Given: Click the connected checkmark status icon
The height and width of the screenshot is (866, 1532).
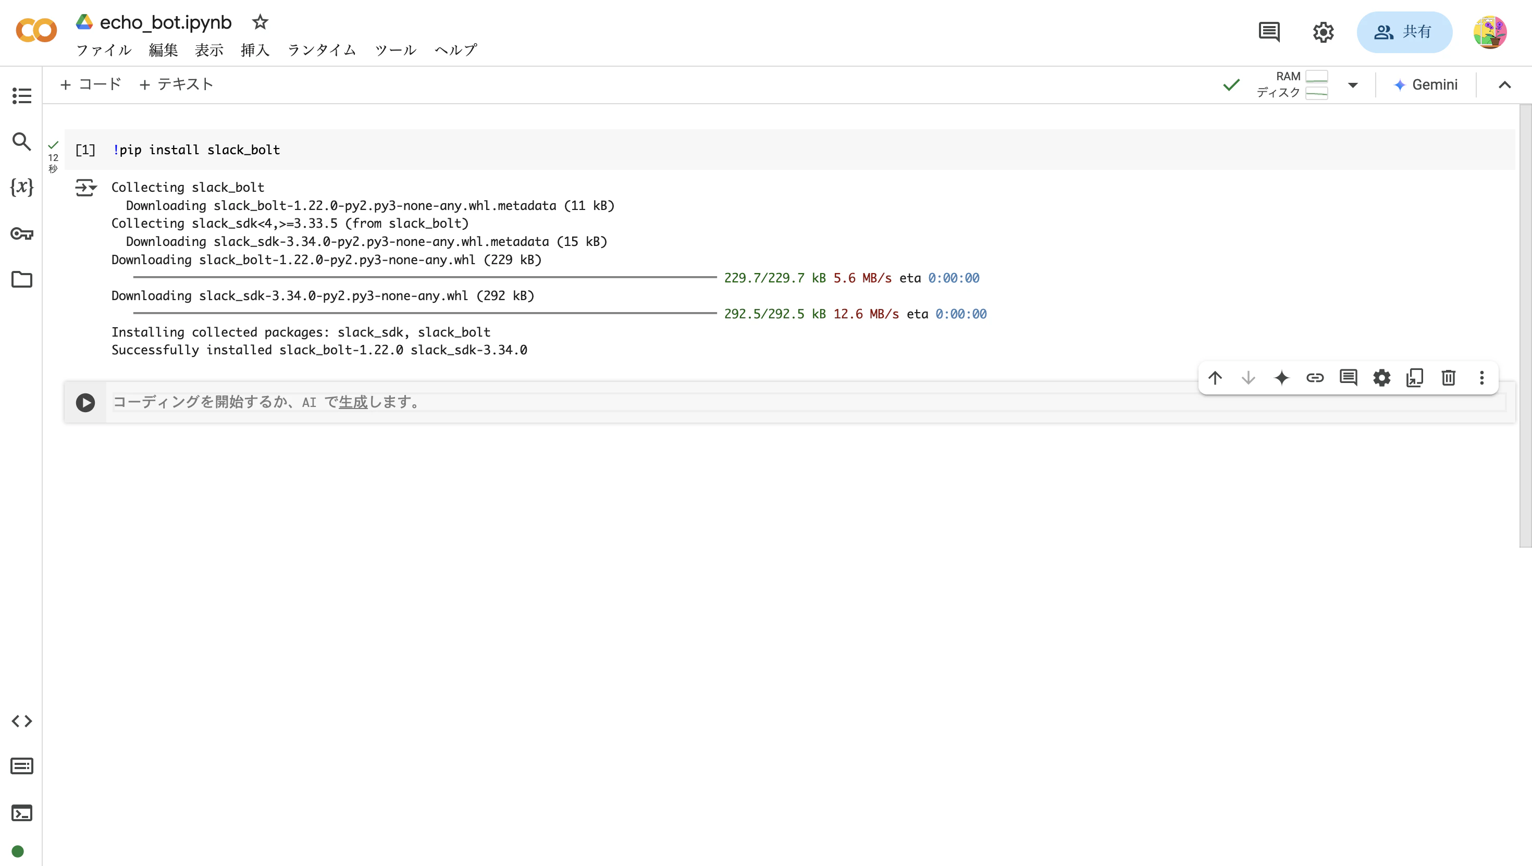Looking at the screenshot, I should point(1232,85).
